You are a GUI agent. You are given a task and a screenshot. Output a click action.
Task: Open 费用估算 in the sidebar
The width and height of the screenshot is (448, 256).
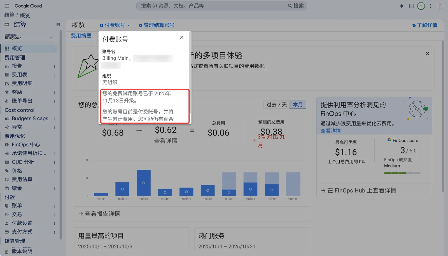pyautogui.click(x=22, y=180)
